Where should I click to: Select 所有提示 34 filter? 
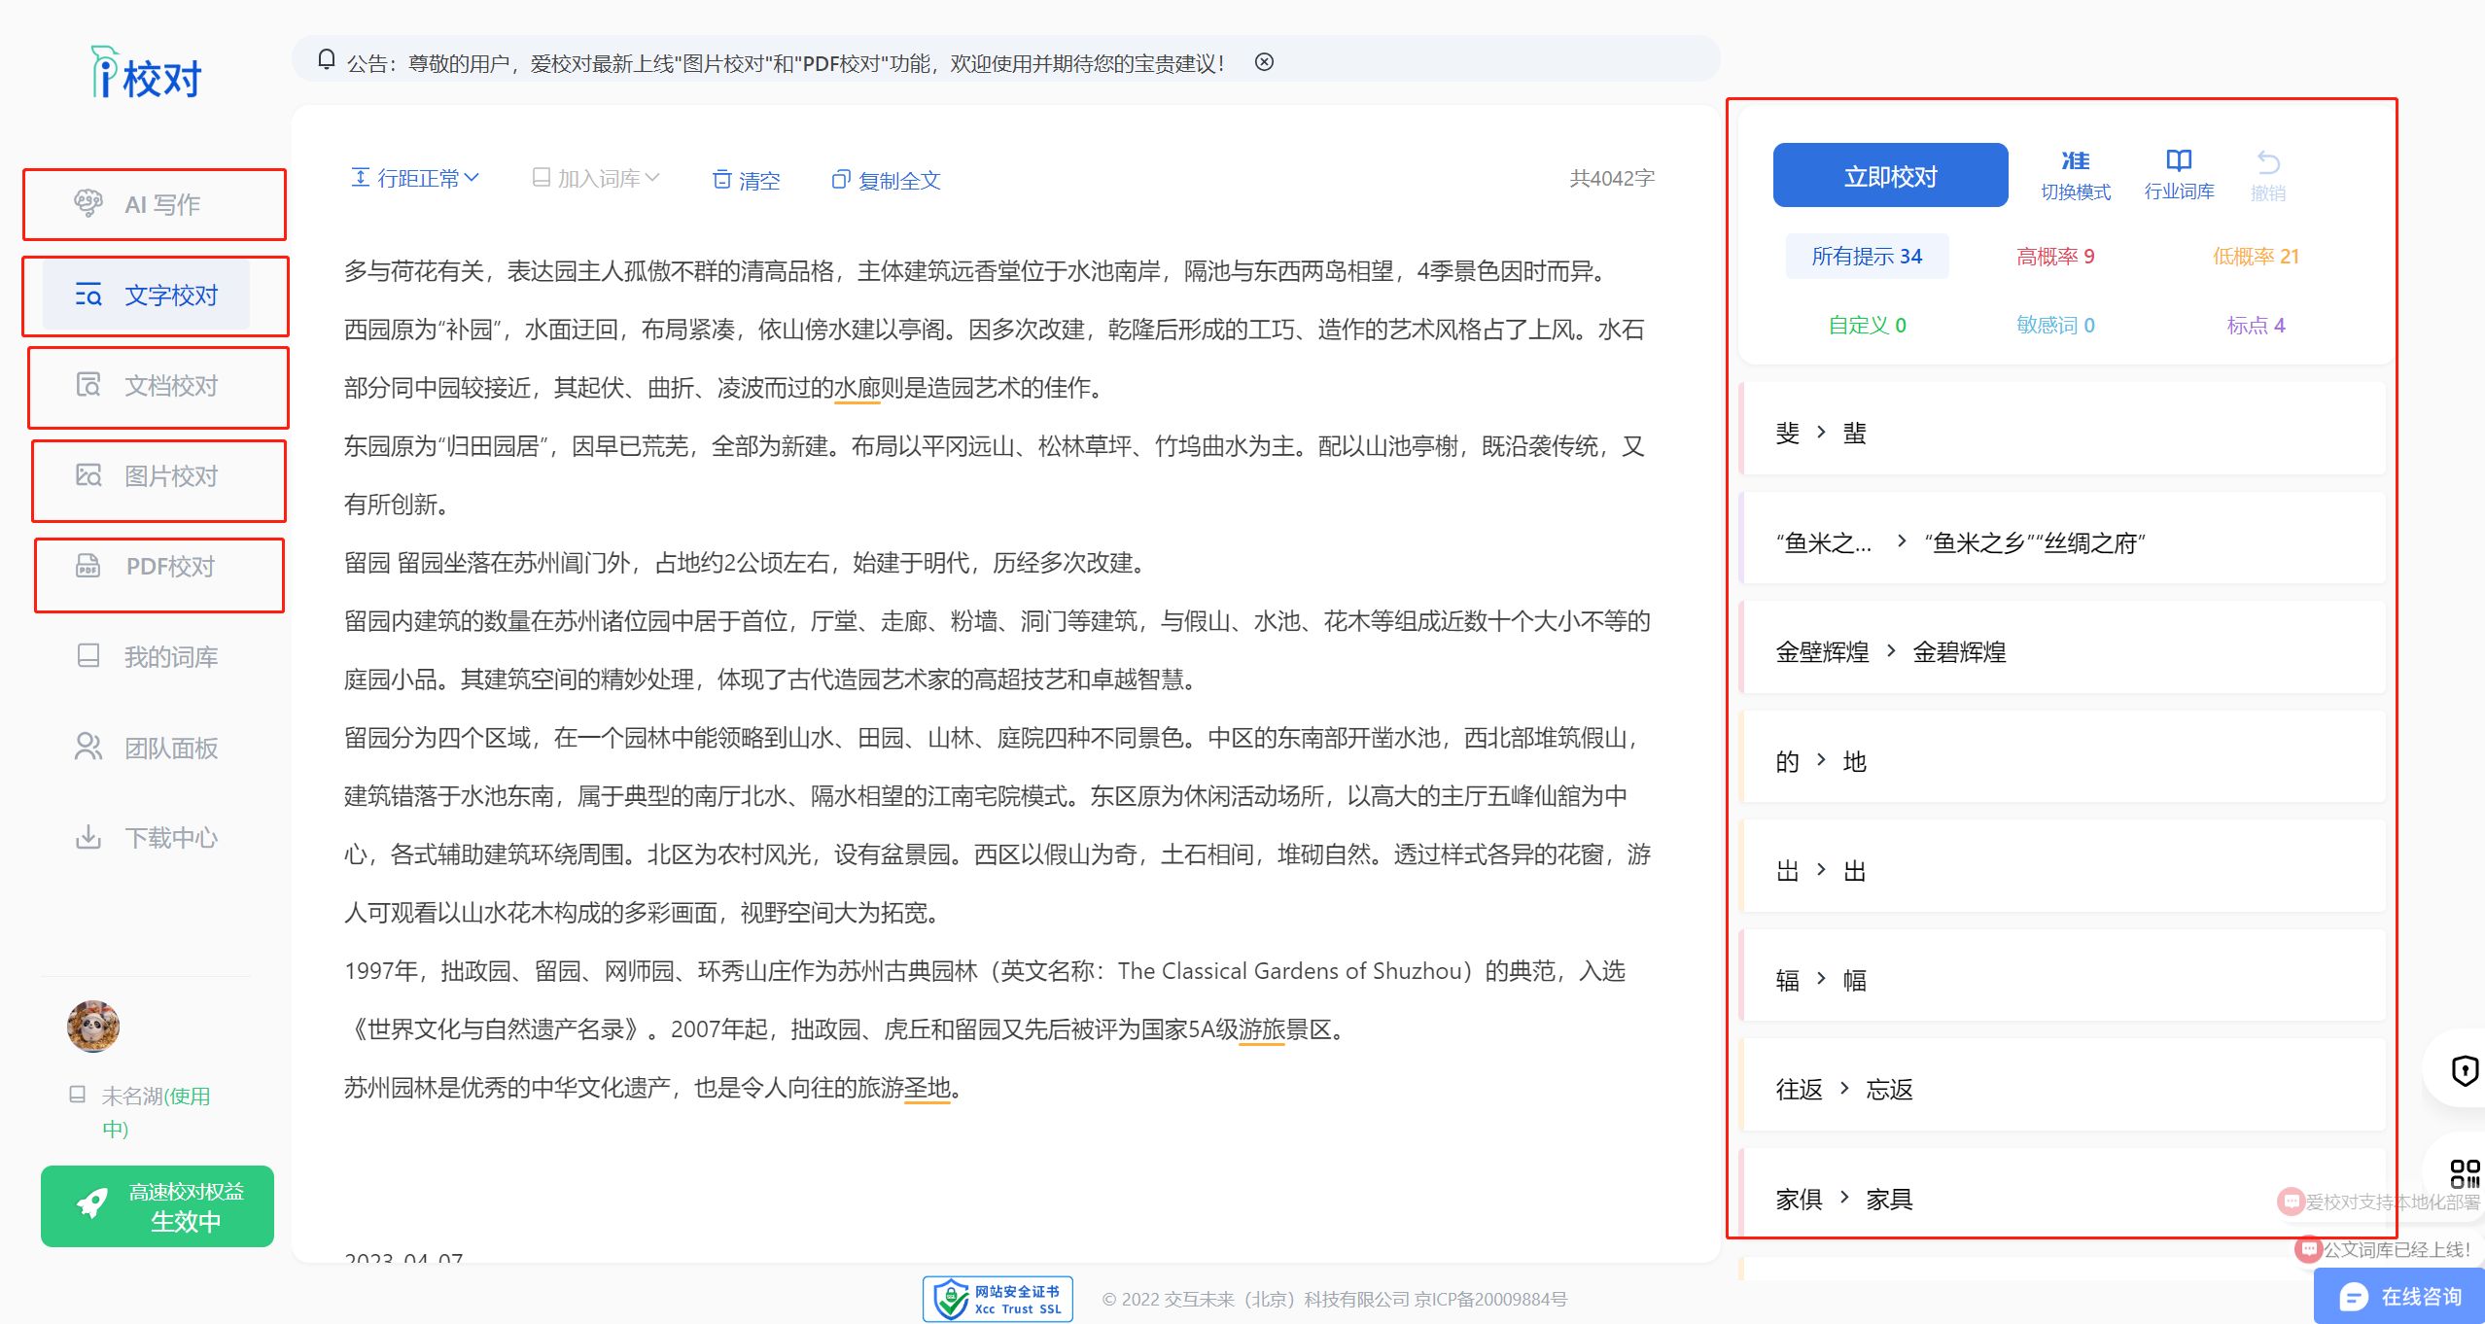pos(1866,257)
